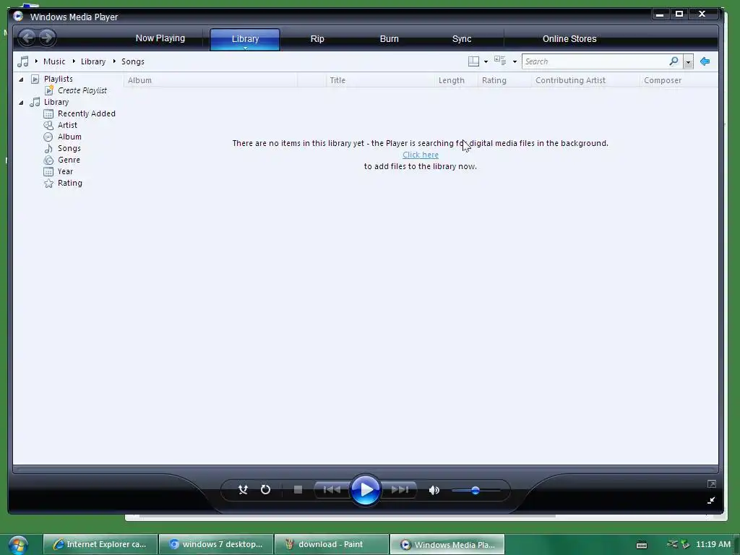Collapse the Library tree node

[21, 103]
